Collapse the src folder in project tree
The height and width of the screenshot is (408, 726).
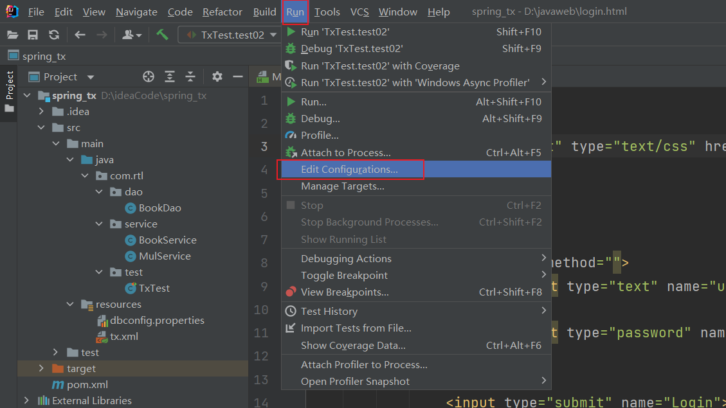[41, 127]
